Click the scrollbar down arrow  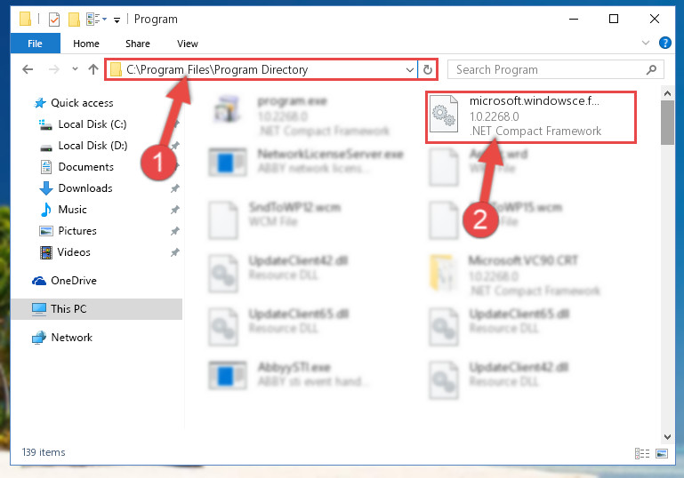667,436
